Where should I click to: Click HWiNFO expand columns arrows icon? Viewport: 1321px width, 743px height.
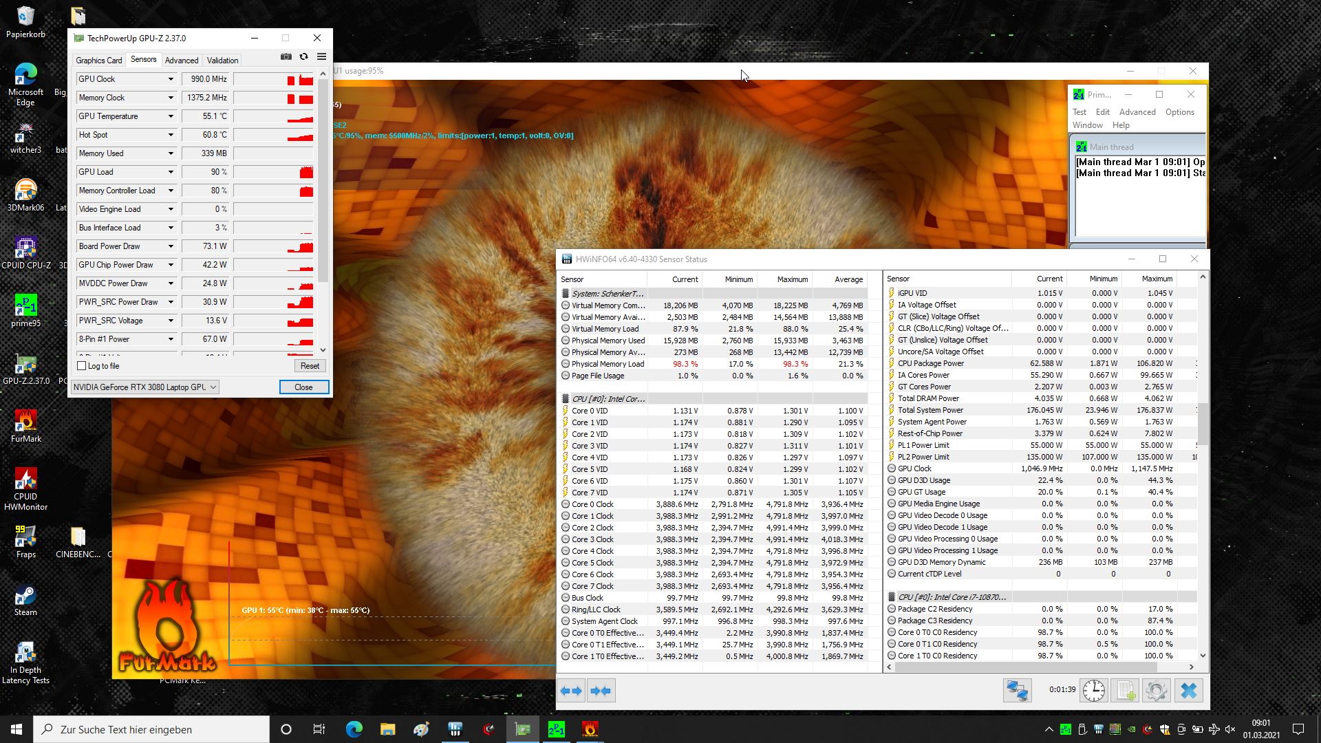(571, 691)
